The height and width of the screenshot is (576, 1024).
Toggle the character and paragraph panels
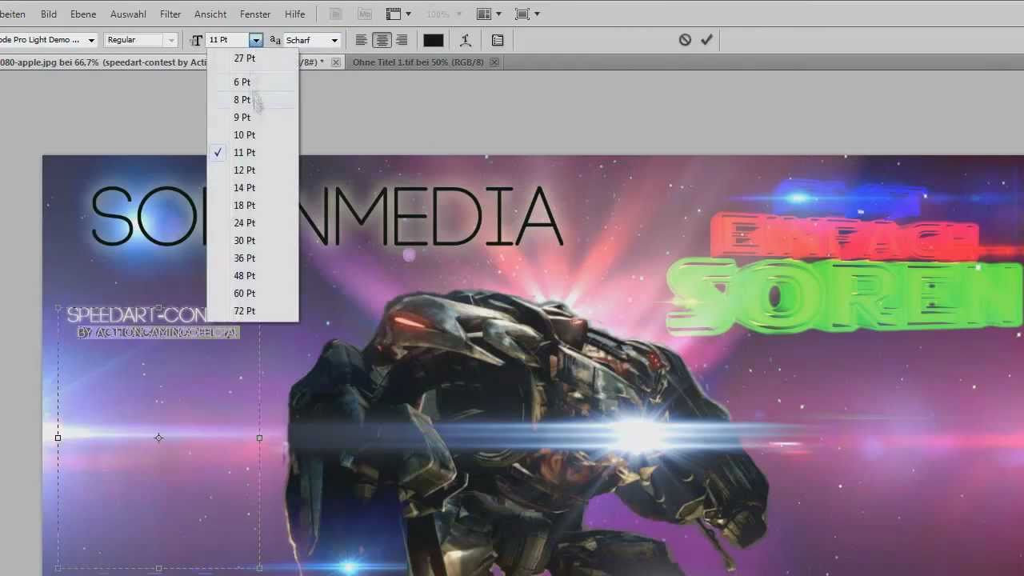pos(498,40)
